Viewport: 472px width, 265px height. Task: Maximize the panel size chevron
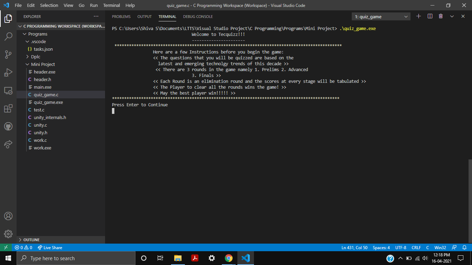(x=452, y=16)
